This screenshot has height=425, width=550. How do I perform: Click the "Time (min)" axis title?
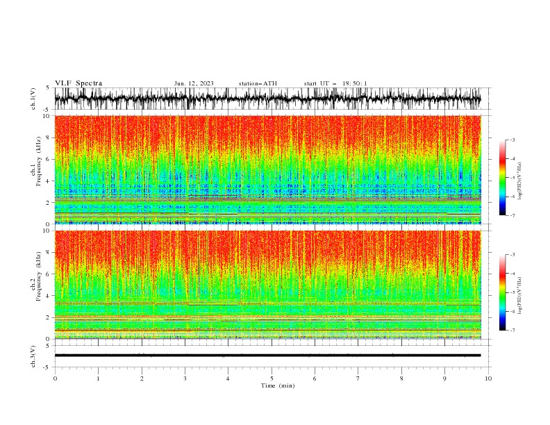coord(278,385)
